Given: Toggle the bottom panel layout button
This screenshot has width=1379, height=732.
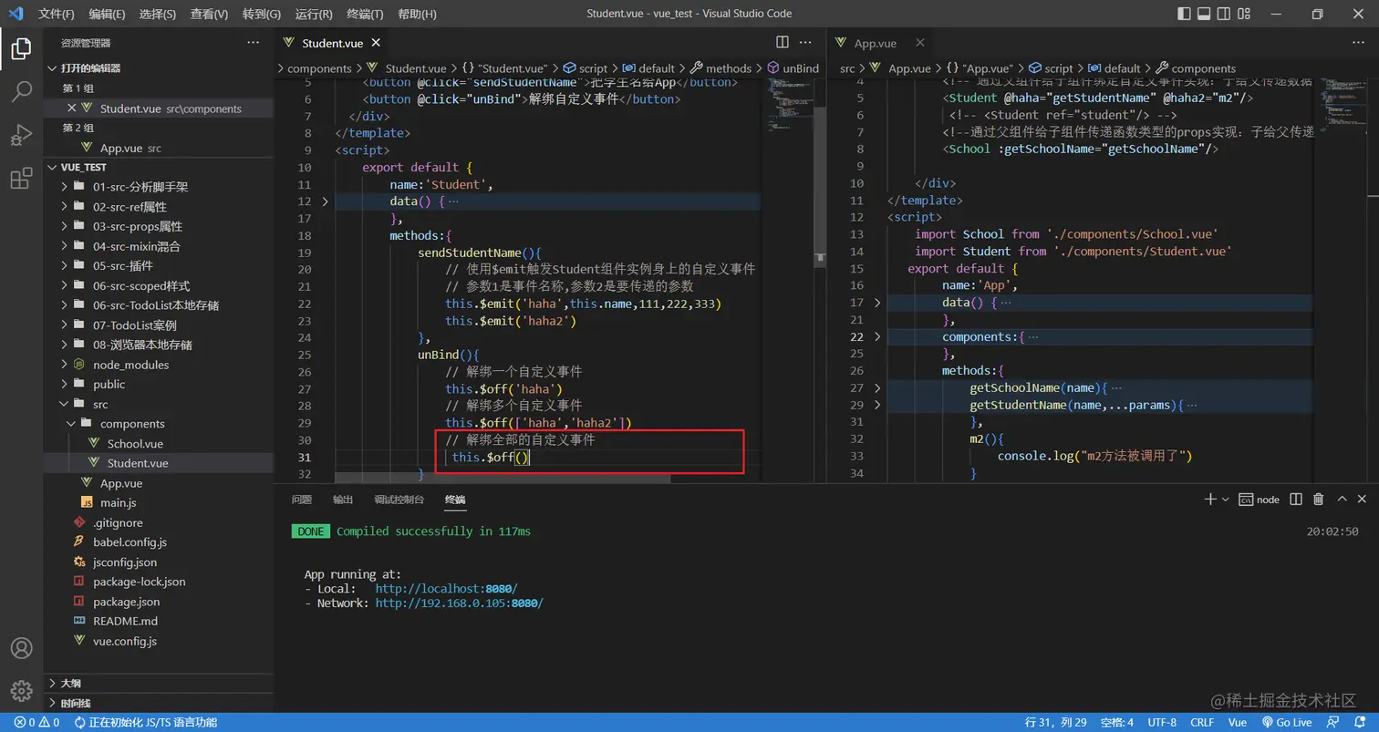Looking at the screenshot, I should click(x=1204, y=14).
